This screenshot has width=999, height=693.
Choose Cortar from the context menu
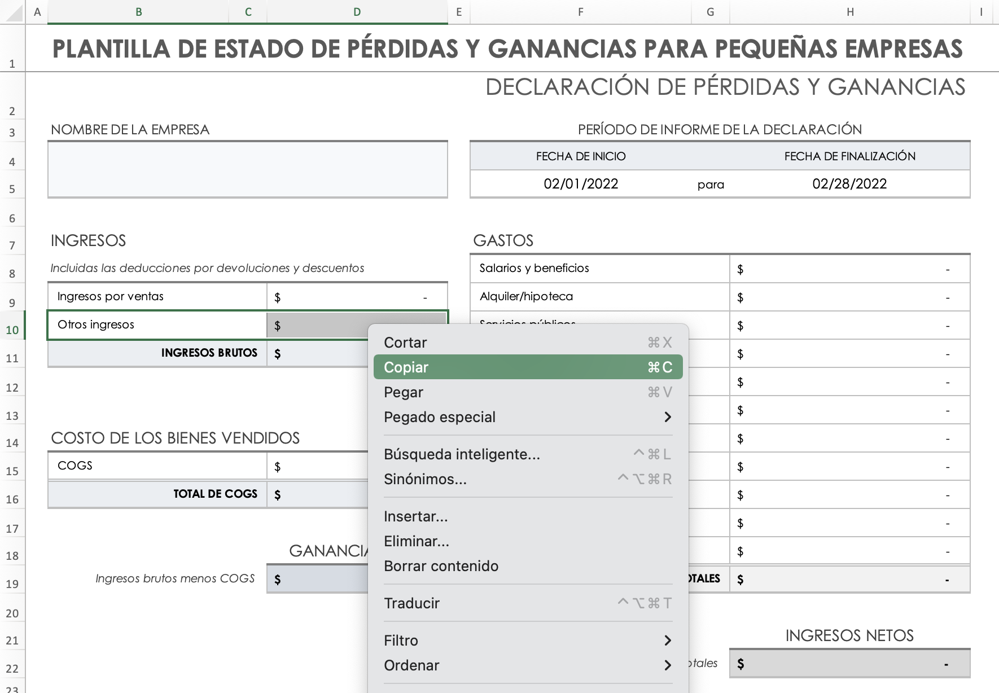click(528, 343)
